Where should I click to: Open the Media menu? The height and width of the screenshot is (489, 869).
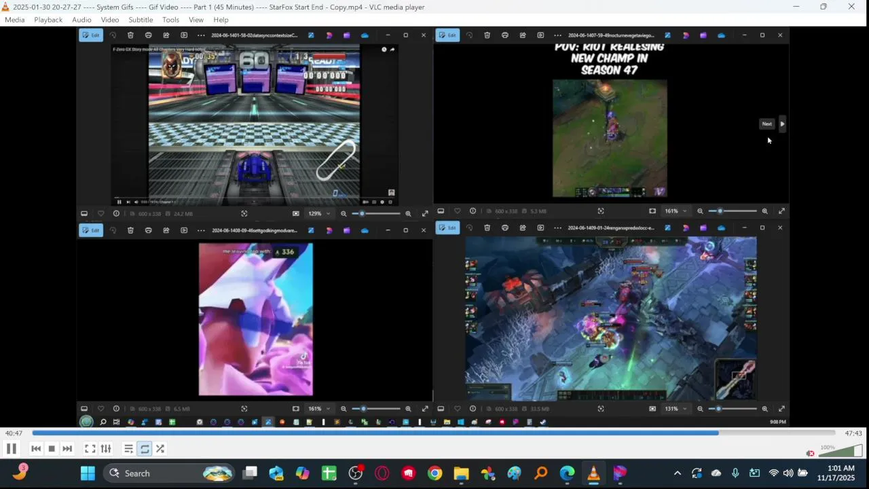coord(14,20)
